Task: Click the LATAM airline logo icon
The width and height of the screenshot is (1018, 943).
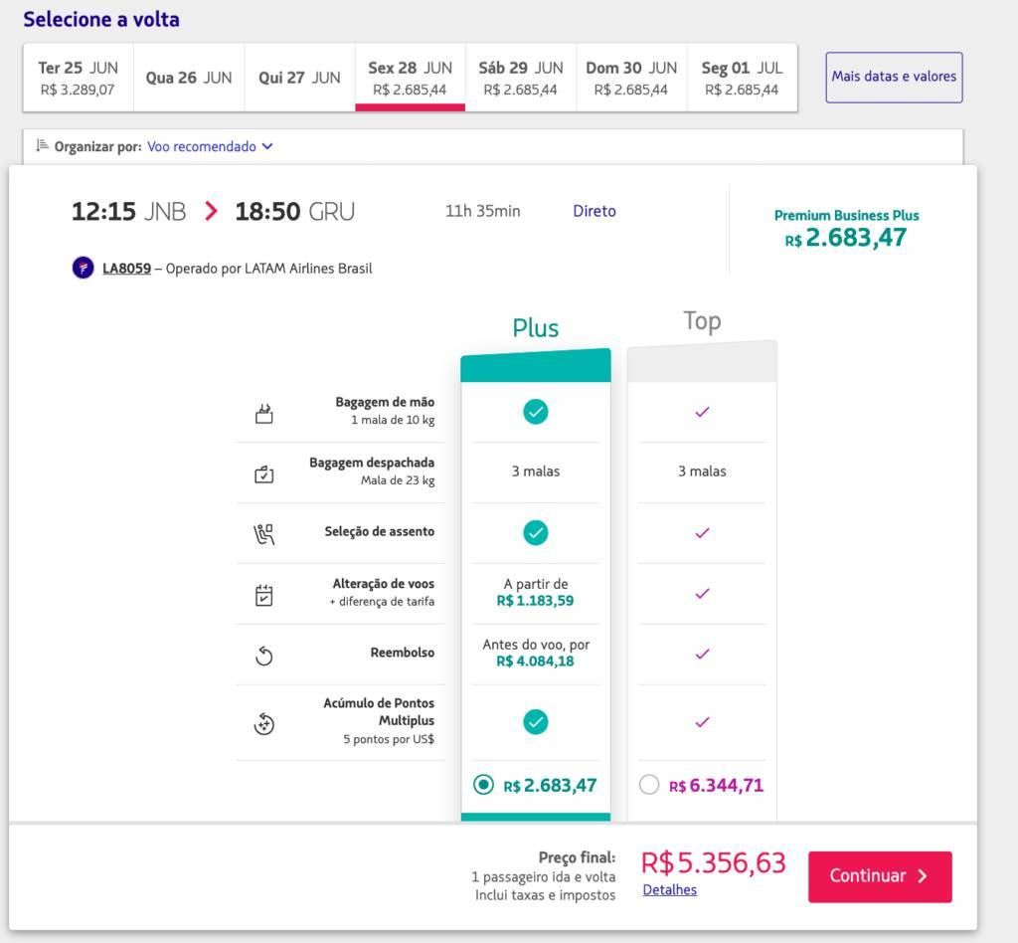Action: (84, 268)
